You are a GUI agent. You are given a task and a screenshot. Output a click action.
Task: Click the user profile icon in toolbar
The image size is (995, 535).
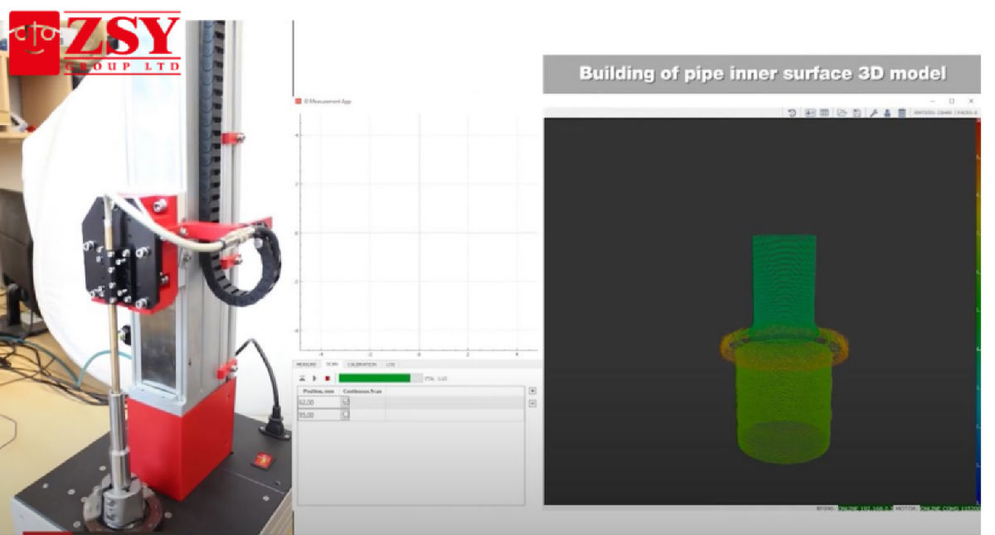[886, 113]
